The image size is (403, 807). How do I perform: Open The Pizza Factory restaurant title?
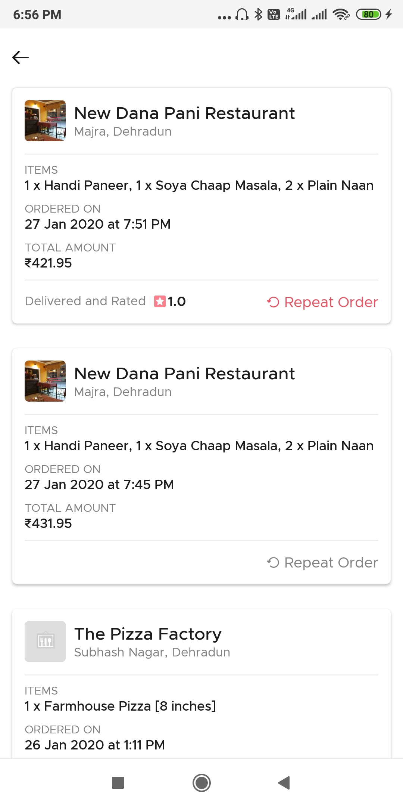[x=148, y=634]
